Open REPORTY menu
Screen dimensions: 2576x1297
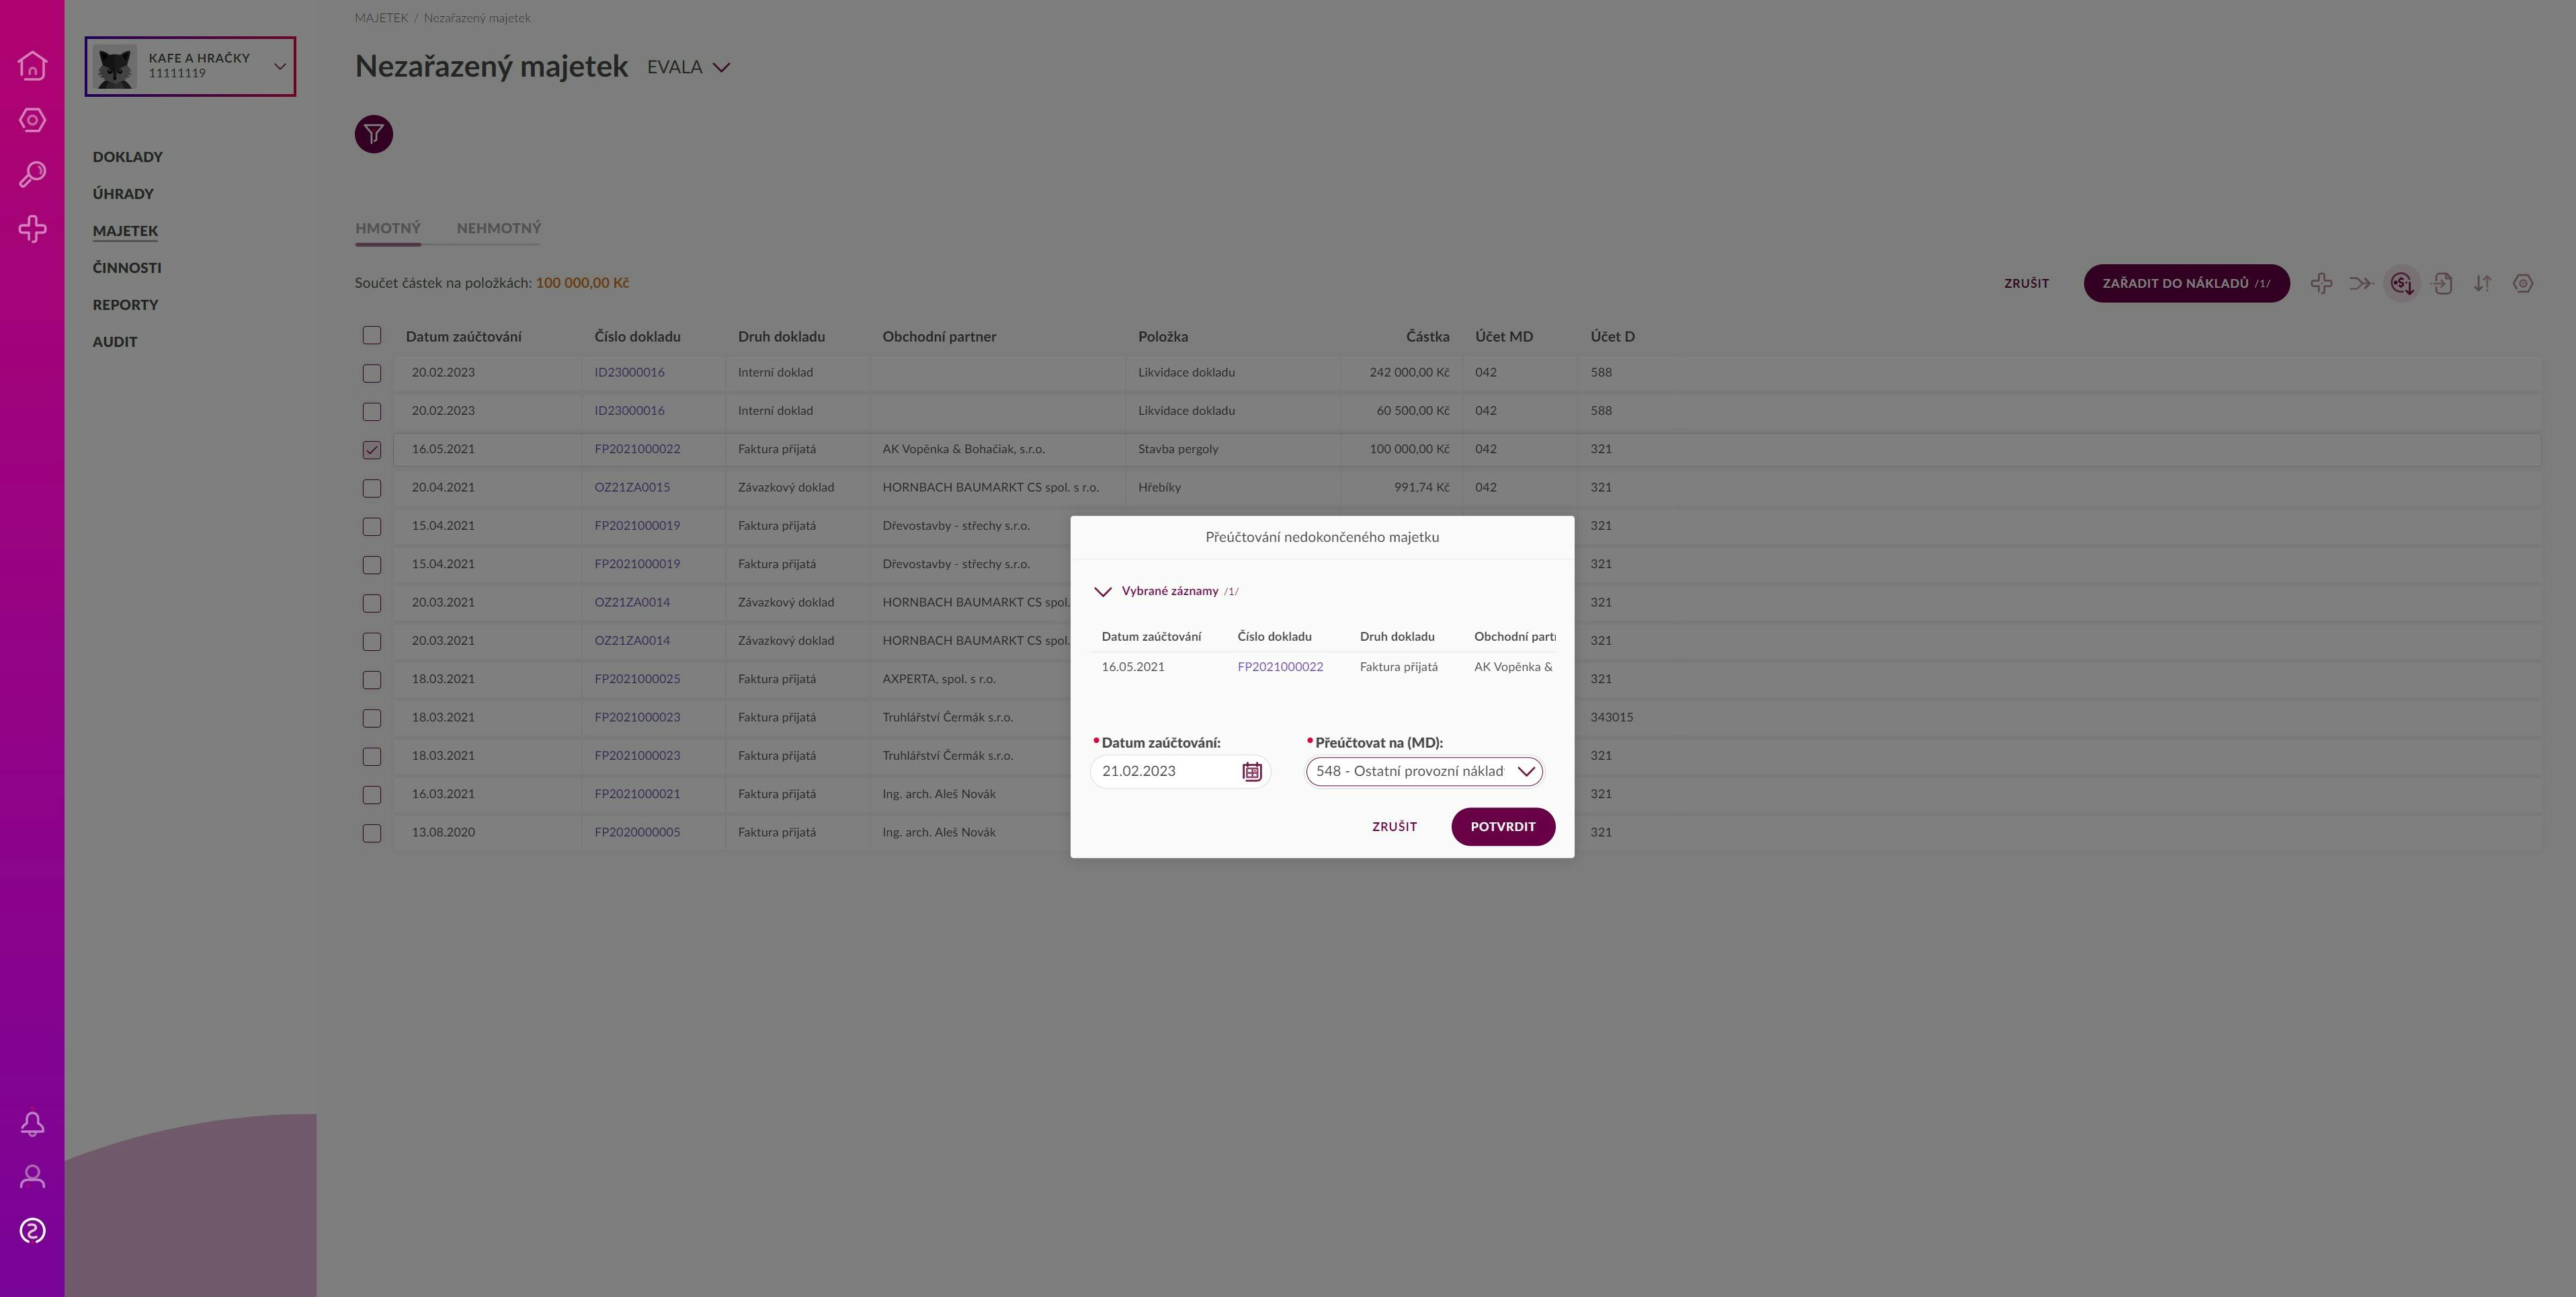(x=125, y=305)
